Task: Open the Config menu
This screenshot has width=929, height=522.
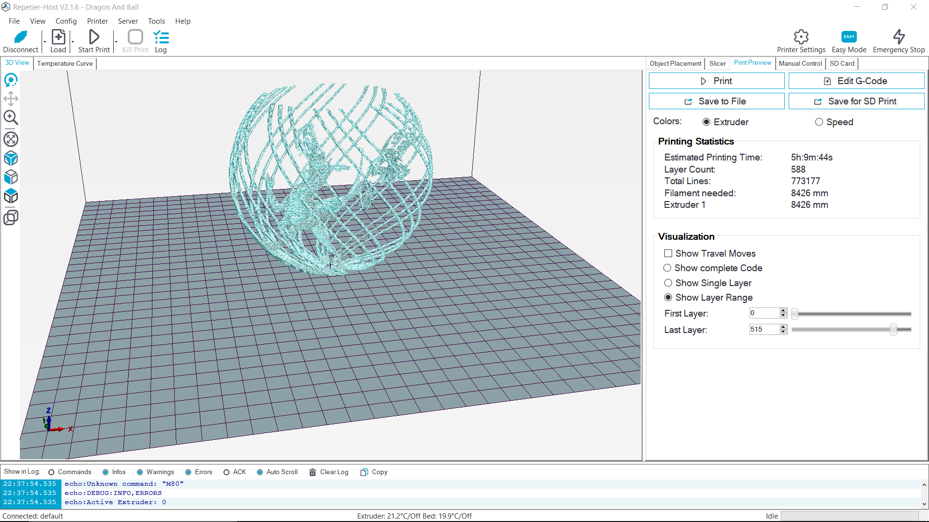Action: (66, 21)
